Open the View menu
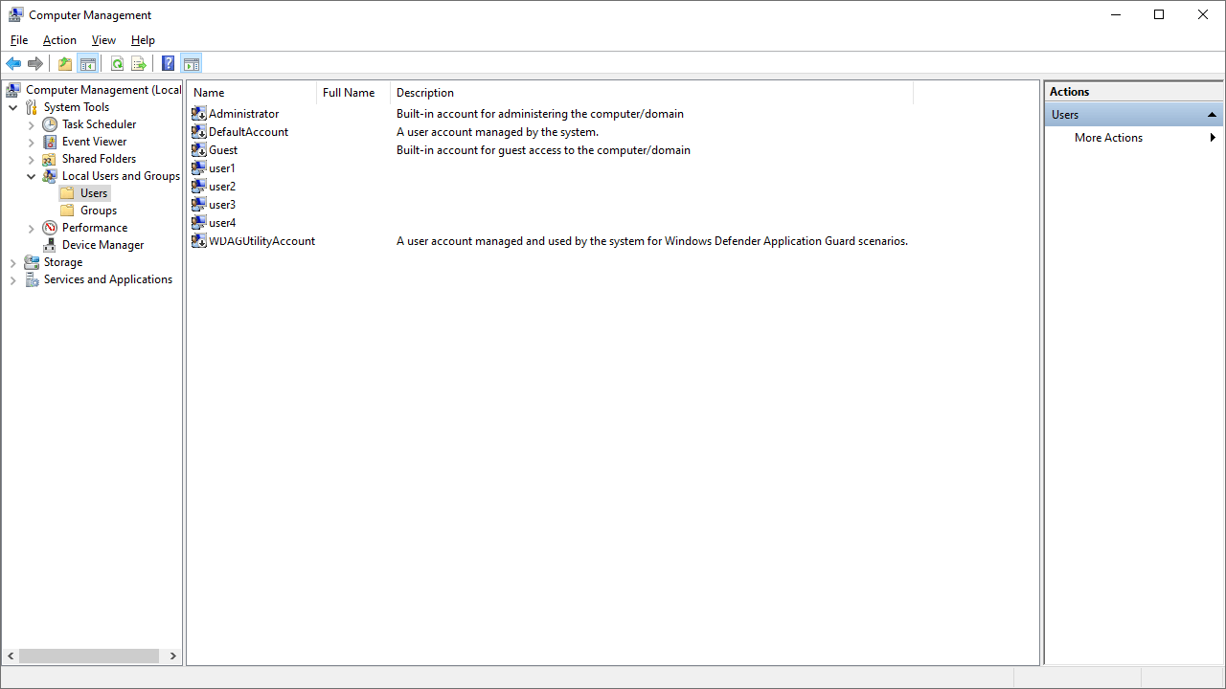The height and width of the screenshot is (689, 1226). (x=103, y=40)
